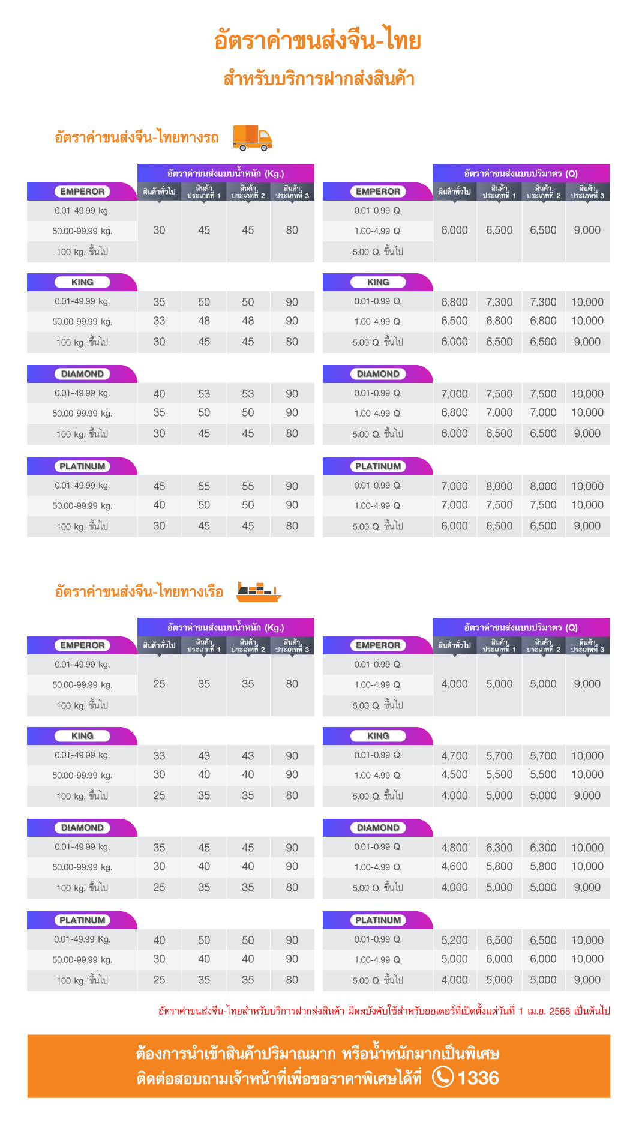Click the red footnote about 1 เม.ย. 2568
The width and height of the screenshot is (636, 1131).
(384, 1010)
